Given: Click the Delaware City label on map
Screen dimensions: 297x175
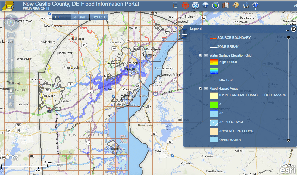Looking at the screenshot, I should tap(115, 149).
